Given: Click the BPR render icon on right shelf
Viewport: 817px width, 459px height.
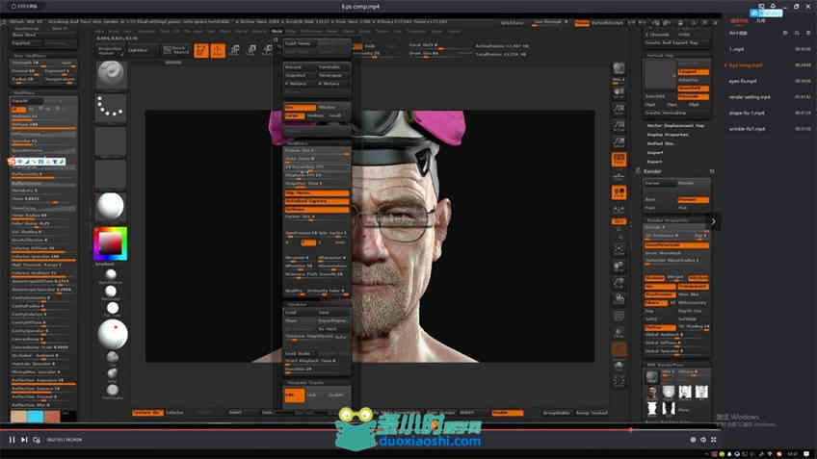Looking at the screenshot, I should pyautogui.click(x=619, y=70).
